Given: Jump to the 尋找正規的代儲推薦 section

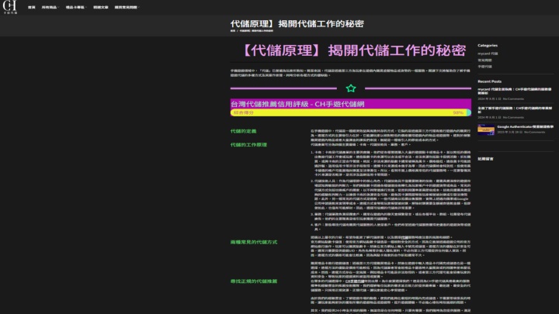Looking at the screenshot, I should 253,281.
